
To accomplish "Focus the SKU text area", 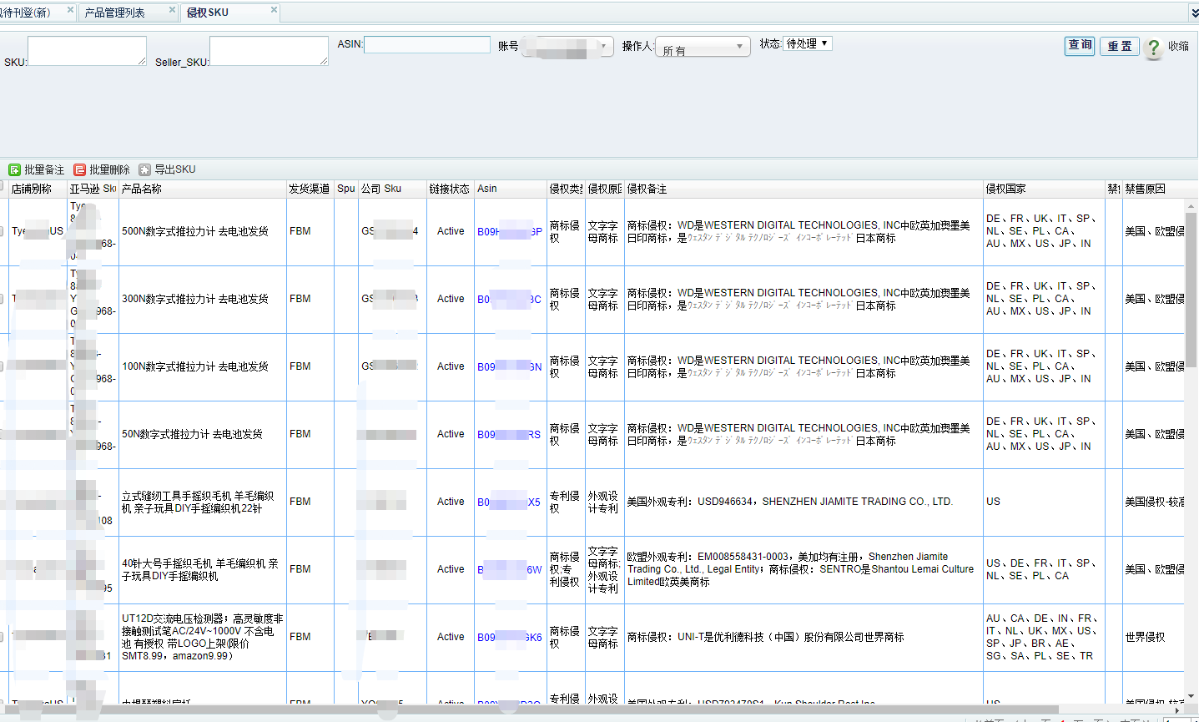I will click(87, 51).
